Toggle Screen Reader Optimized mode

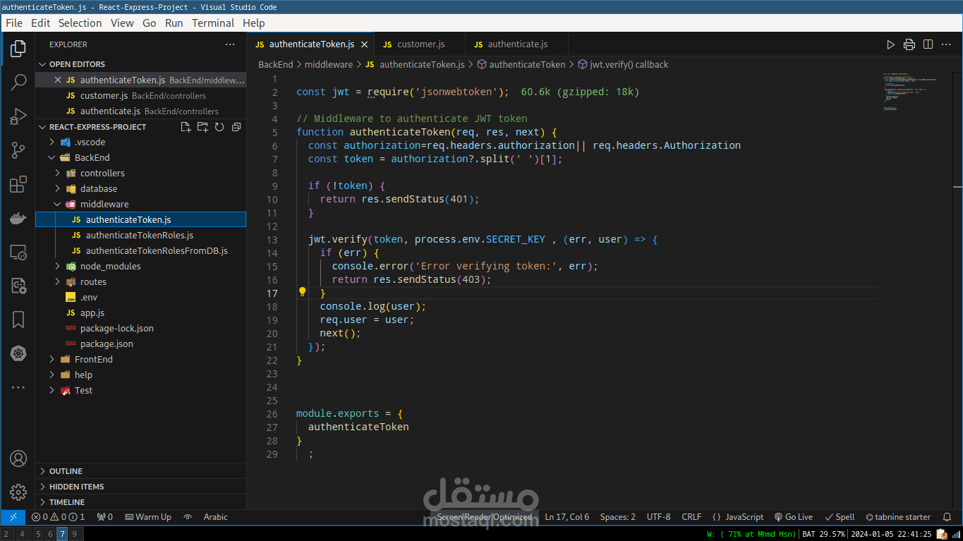[x=485, y=517]
